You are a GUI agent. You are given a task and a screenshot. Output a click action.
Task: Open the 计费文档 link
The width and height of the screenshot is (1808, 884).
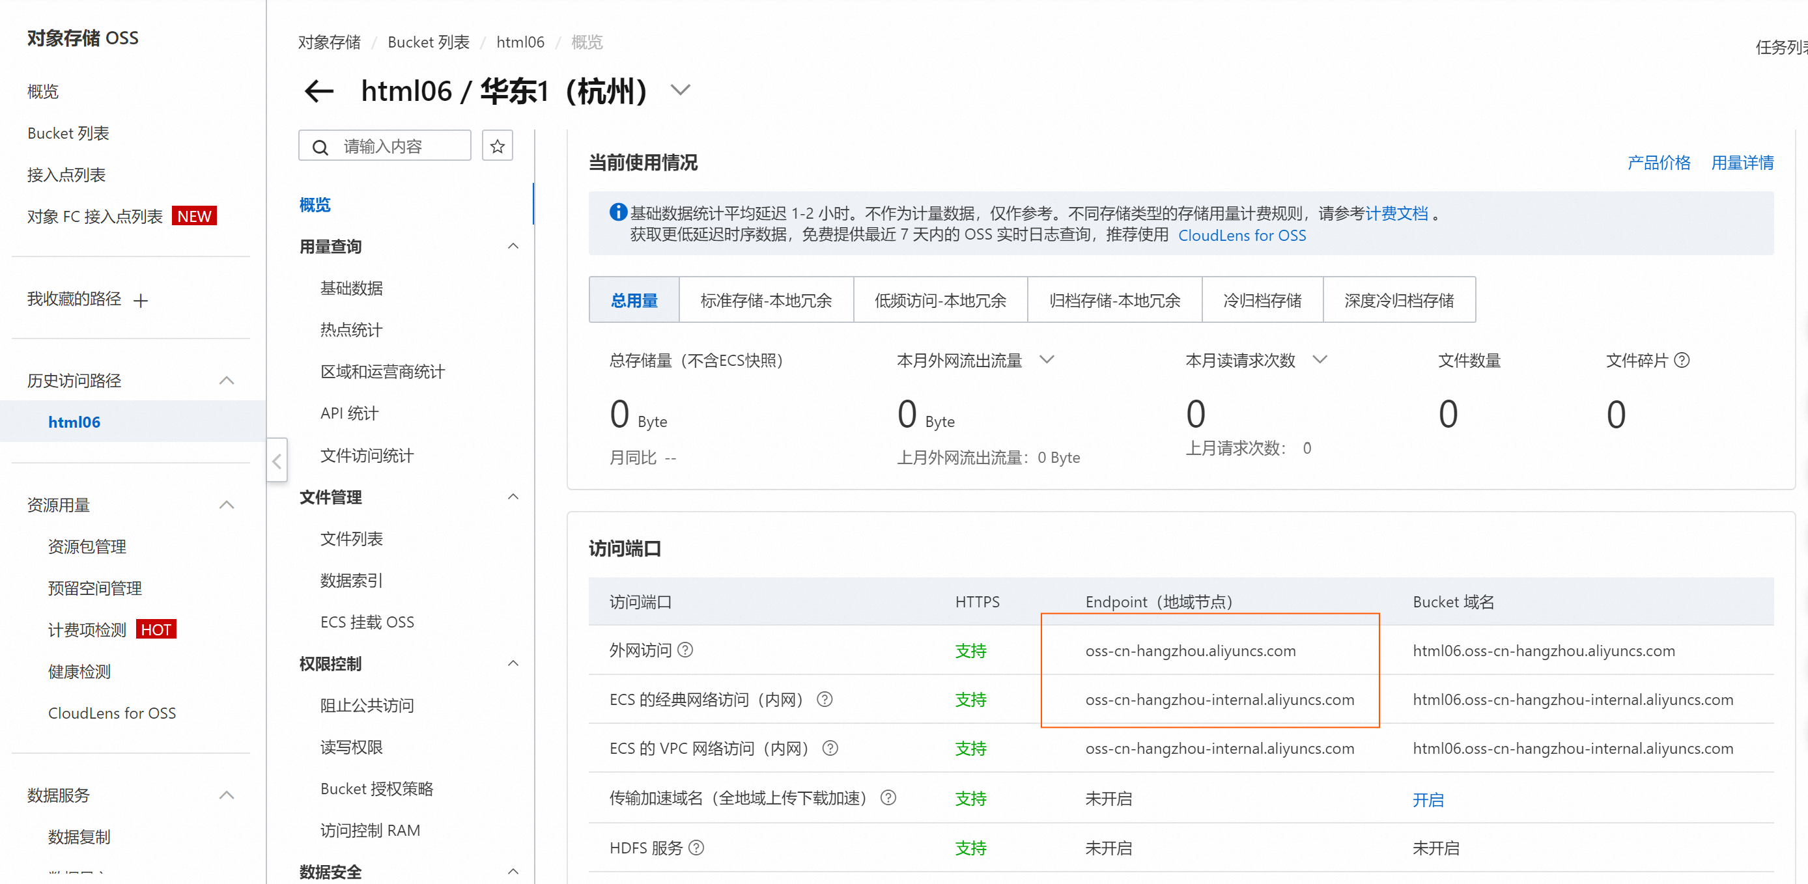1396,214
